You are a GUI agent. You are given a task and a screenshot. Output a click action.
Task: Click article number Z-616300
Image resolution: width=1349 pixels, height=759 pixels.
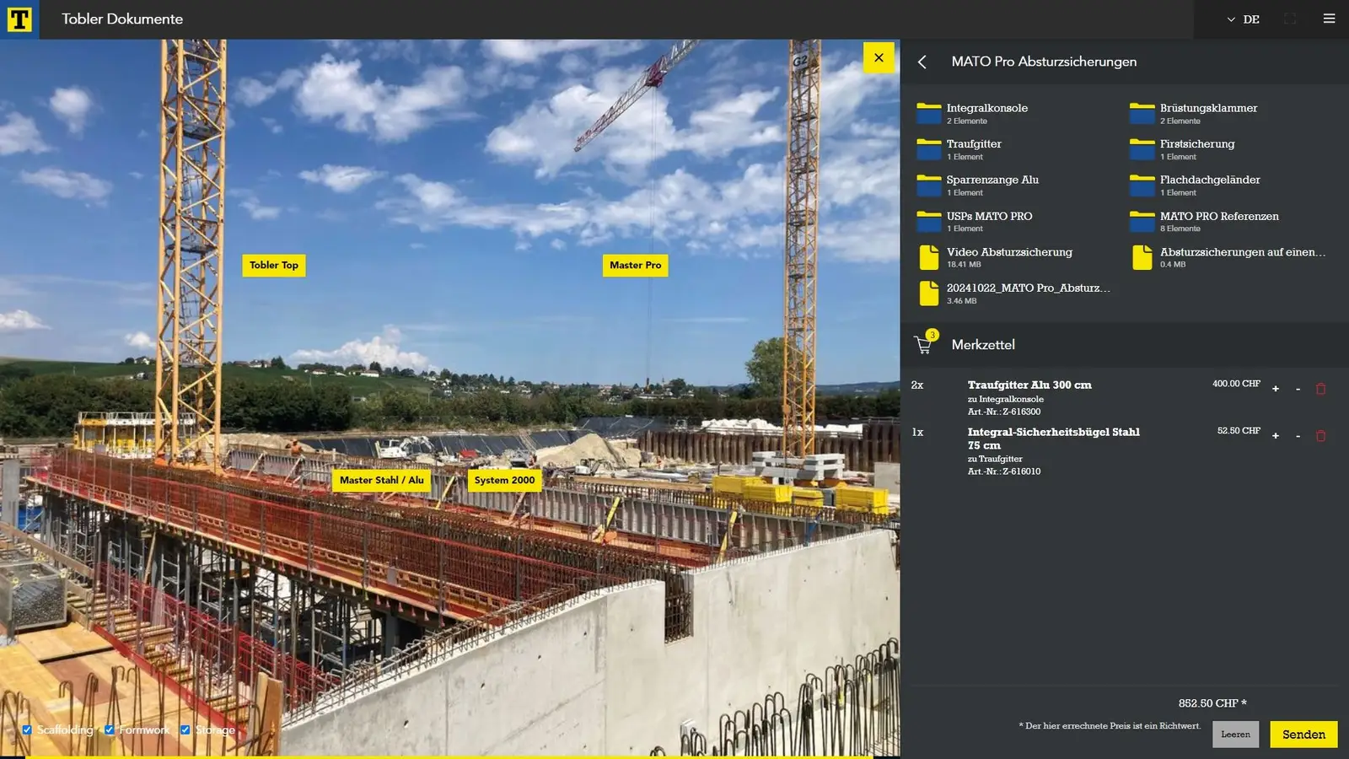click(x=1004, y=412)
